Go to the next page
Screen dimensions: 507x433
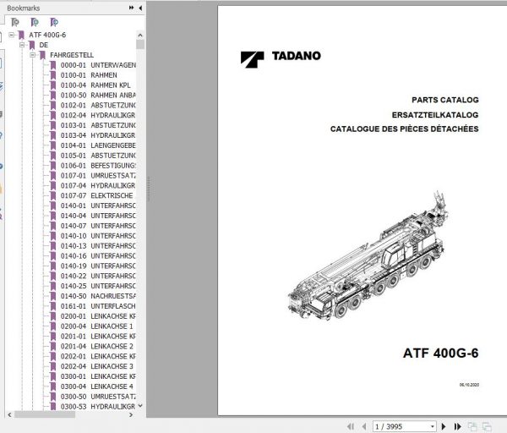[x=444, y=426]
